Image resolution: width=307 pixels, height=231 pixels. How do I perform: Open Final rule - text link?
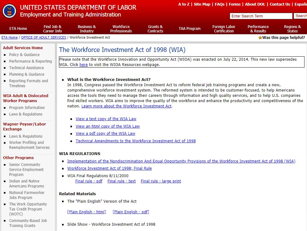pyautogui.click(x=122, y=181)
